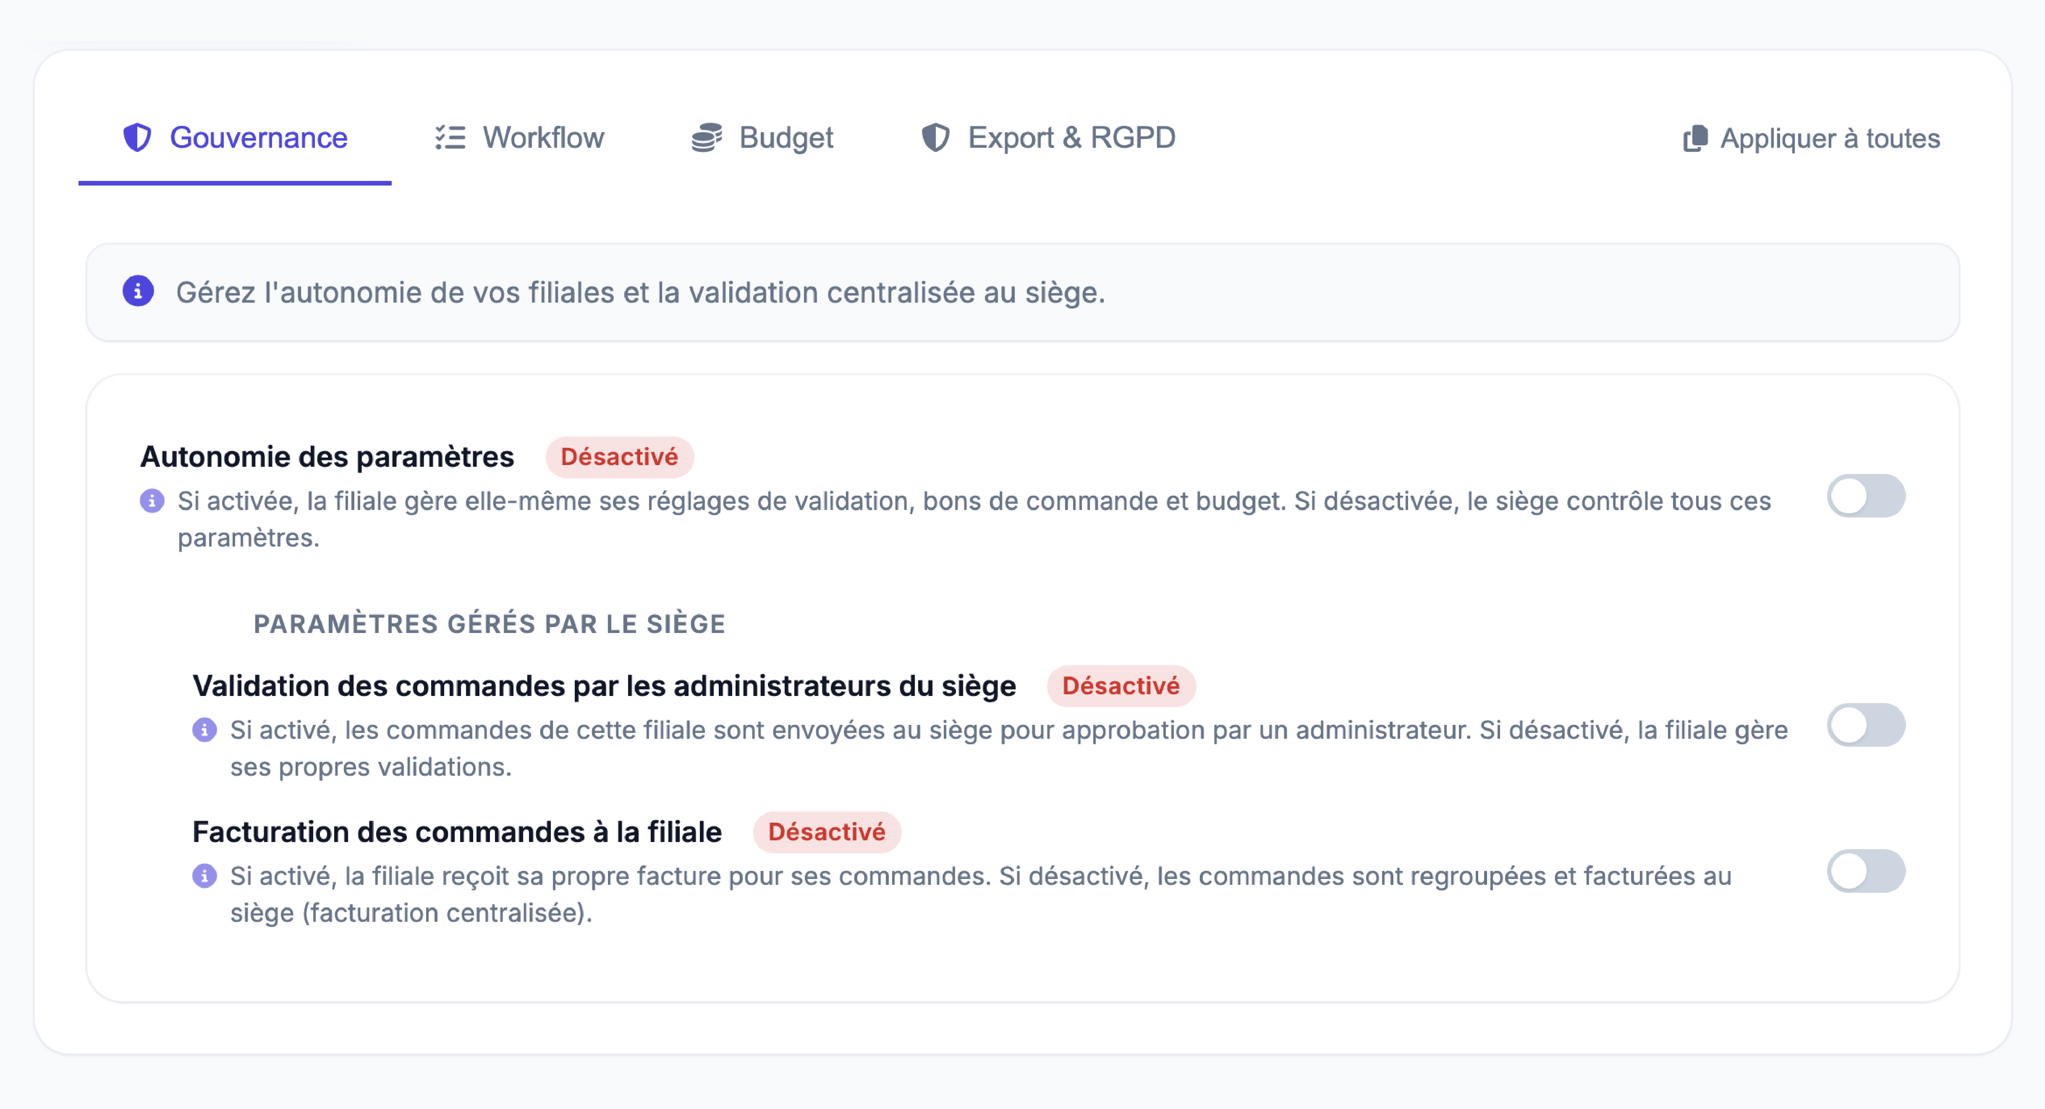This screenshot has width=2045, height=1109.
Task: Click the copy icon beside Appliquer à toutes
Action: (1695, 138)
